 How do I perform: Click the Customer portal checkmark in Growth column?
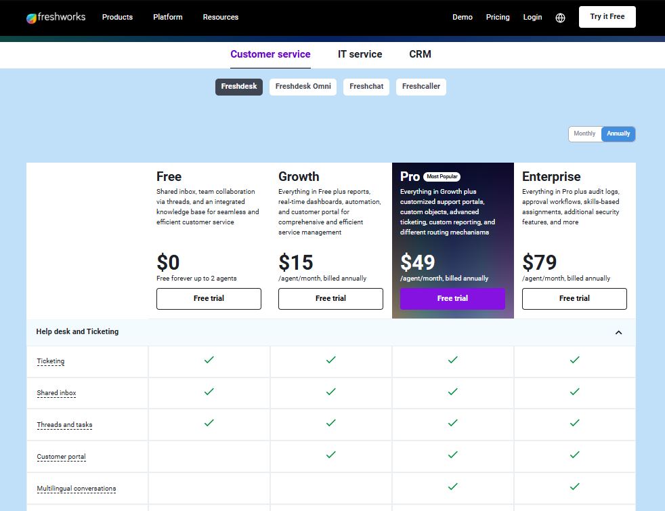pyautogui.click(x=330, y=455)
